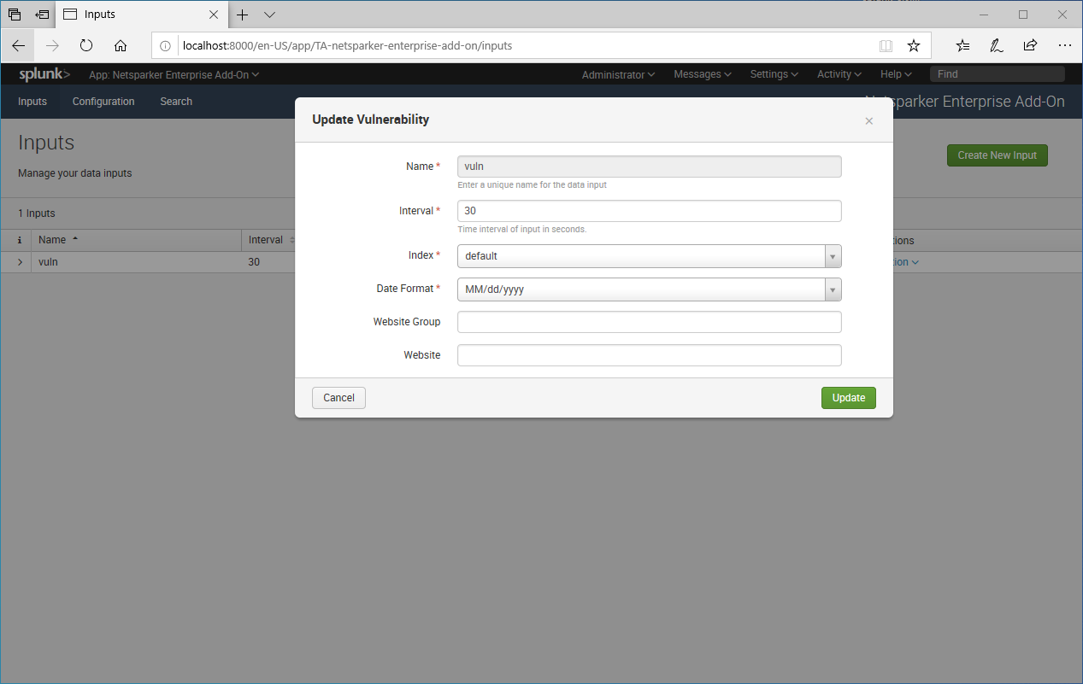Image resolution: width=1083 pixels, height=684 pixels.
Task: Open the Date Format dropdown
Action: pos(832,289)
